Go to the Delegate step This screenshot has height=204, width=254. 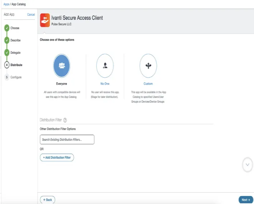(15, 53)
